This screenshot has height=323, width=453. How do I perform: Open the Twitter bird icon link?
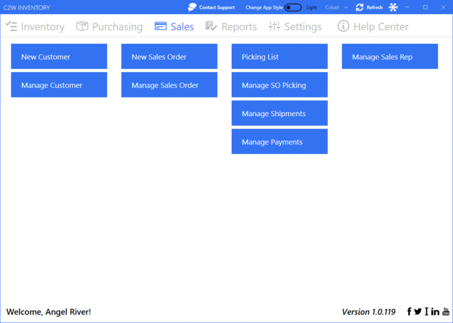point(418,311)
